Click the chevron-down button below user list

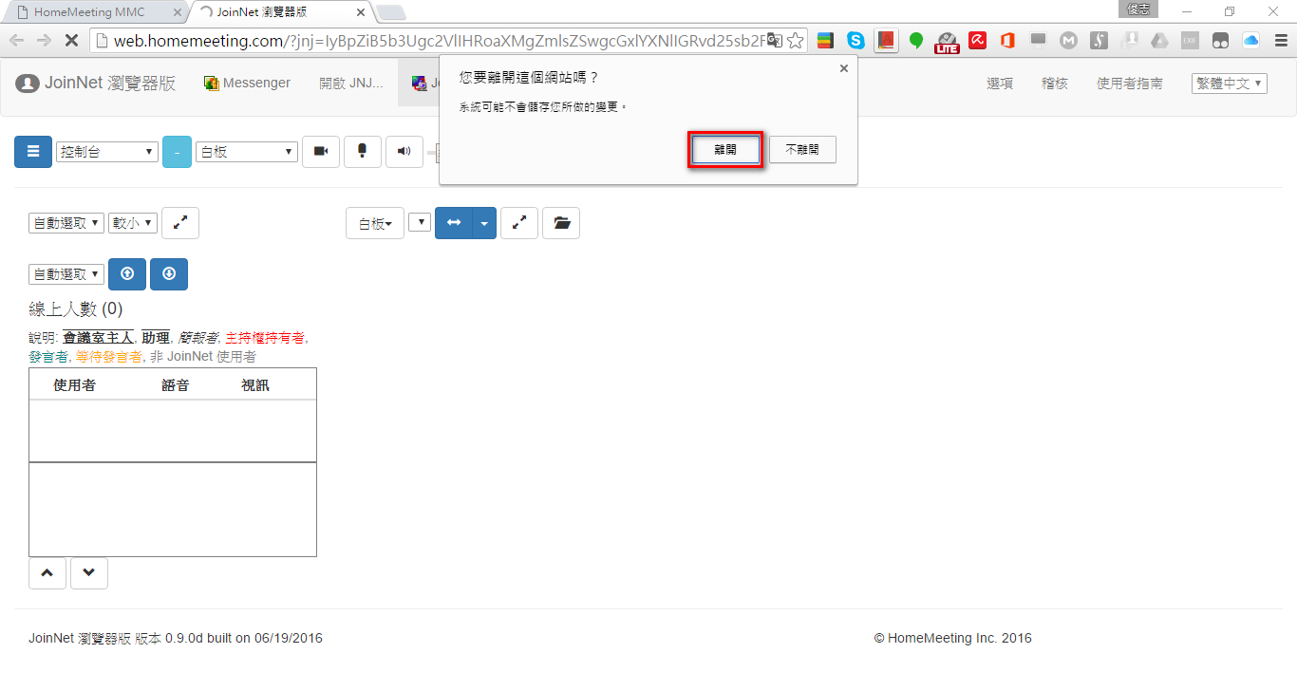coord(89,573)
